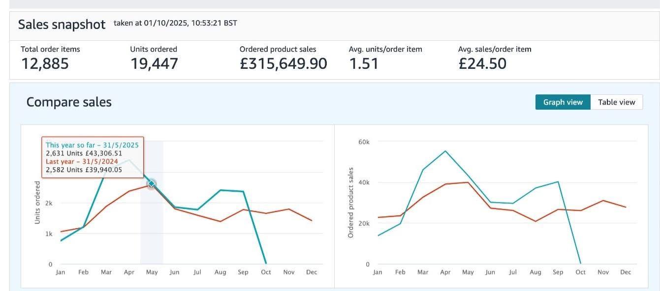Click the Units ordered value 19,447
Viewport: 660px width, 291px height.
(154, 64)
